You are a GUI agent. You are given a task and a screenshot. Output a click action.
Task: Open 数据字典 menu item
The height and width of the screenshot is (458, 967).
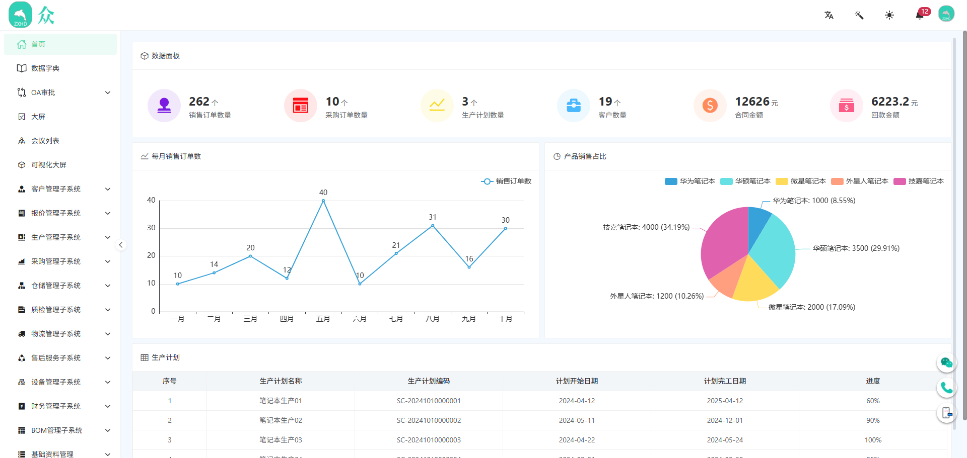tap(60, 68)
